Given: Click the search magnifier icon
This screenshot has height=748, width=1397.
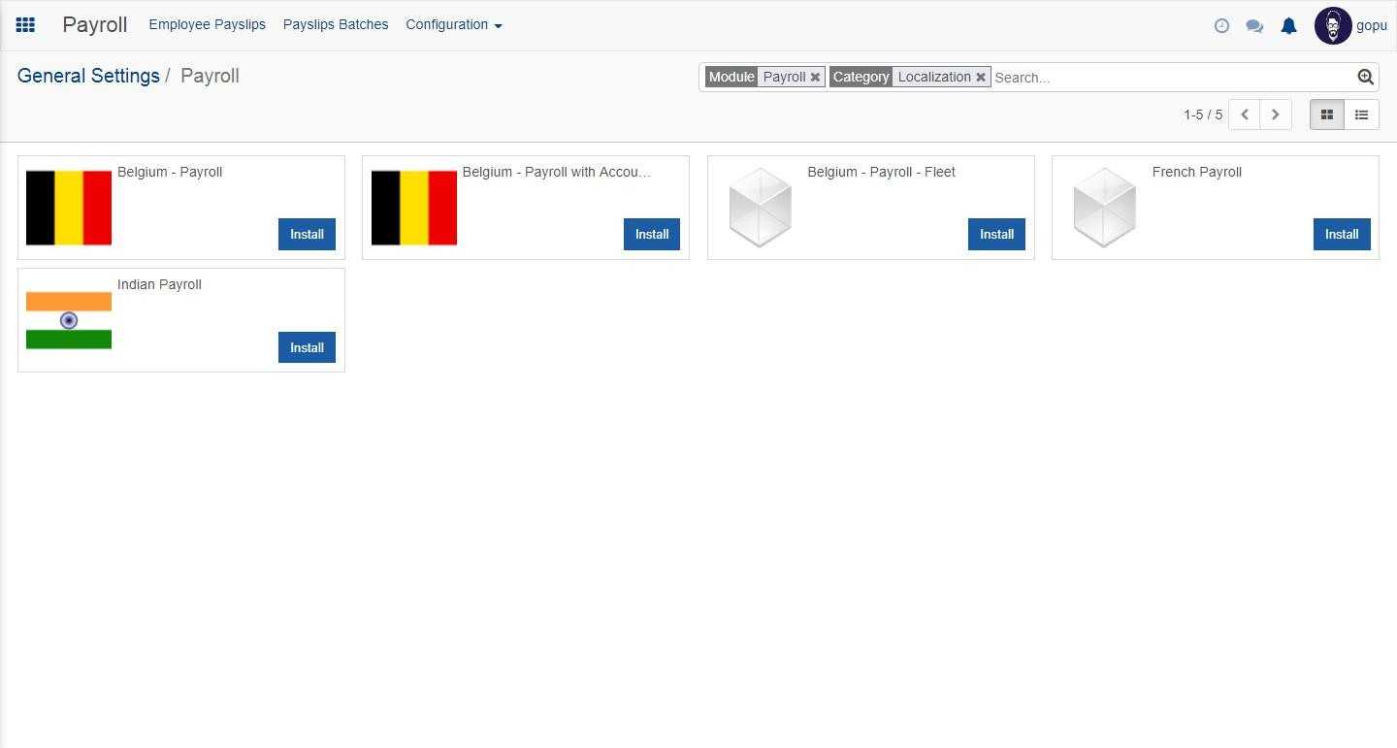Looking at the screenshot, I should pos(1365,78).
